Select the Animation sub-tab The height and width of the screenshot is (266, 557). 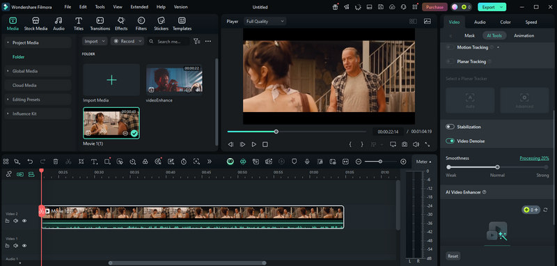tap(524, 36)
